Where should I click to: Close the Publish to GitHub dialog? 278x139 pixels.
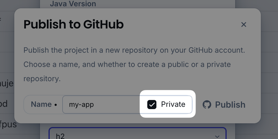tap(243, 25)
